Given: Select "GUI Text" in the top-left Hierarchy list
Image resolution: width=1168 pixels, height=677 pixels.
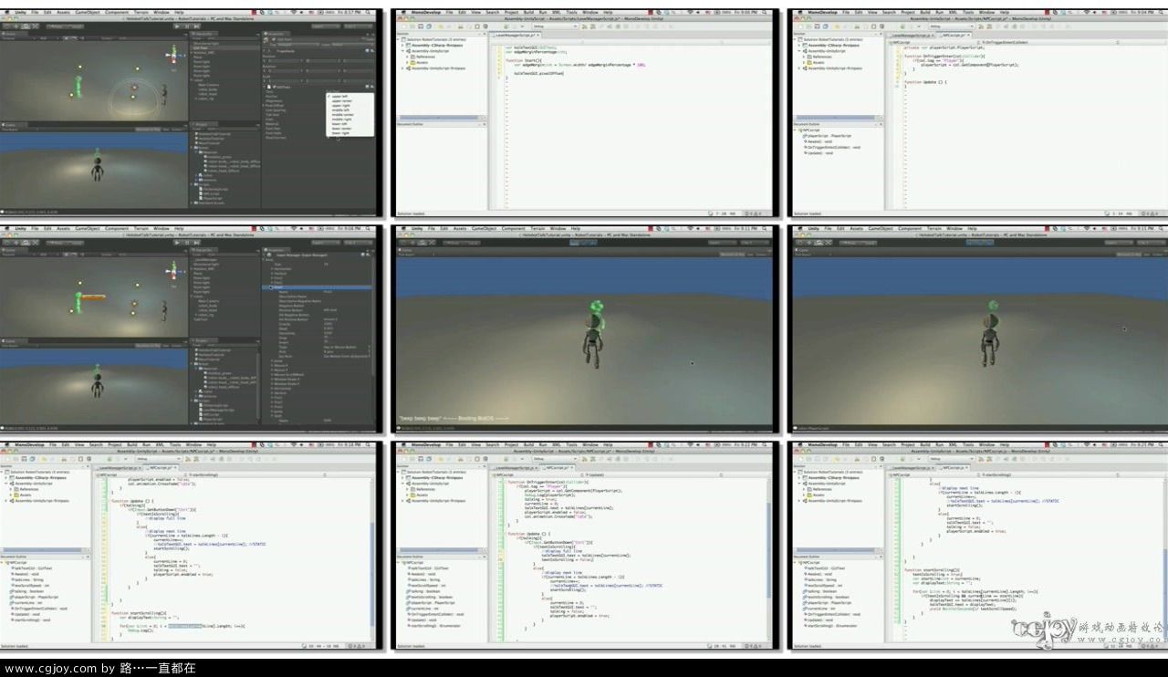Looking at the screenshot, I should pyautogui.click(x=225, y=47).
